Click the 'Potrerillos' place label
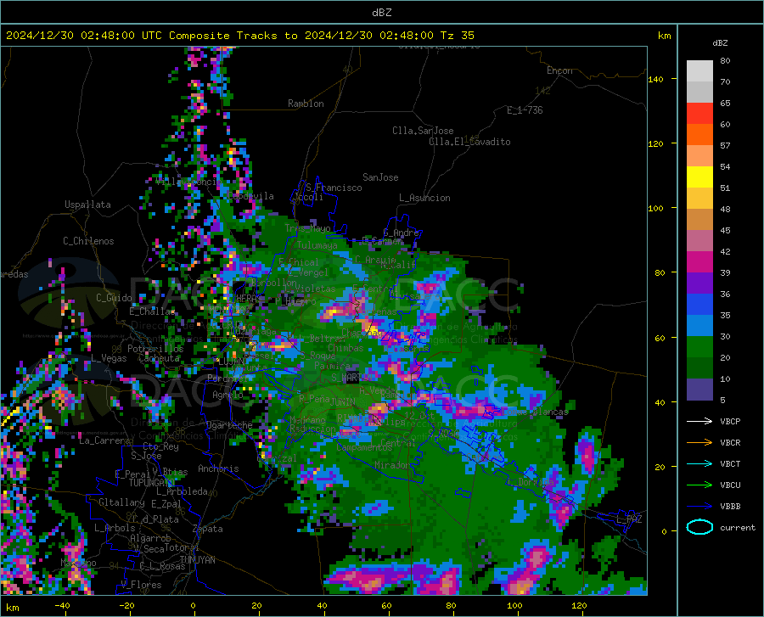The width and height of the screenshot is (764, 617). [x=155, y=349]
